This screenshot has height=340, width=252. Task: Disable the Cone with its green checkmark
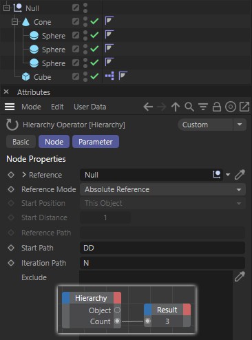pos(94,21)
